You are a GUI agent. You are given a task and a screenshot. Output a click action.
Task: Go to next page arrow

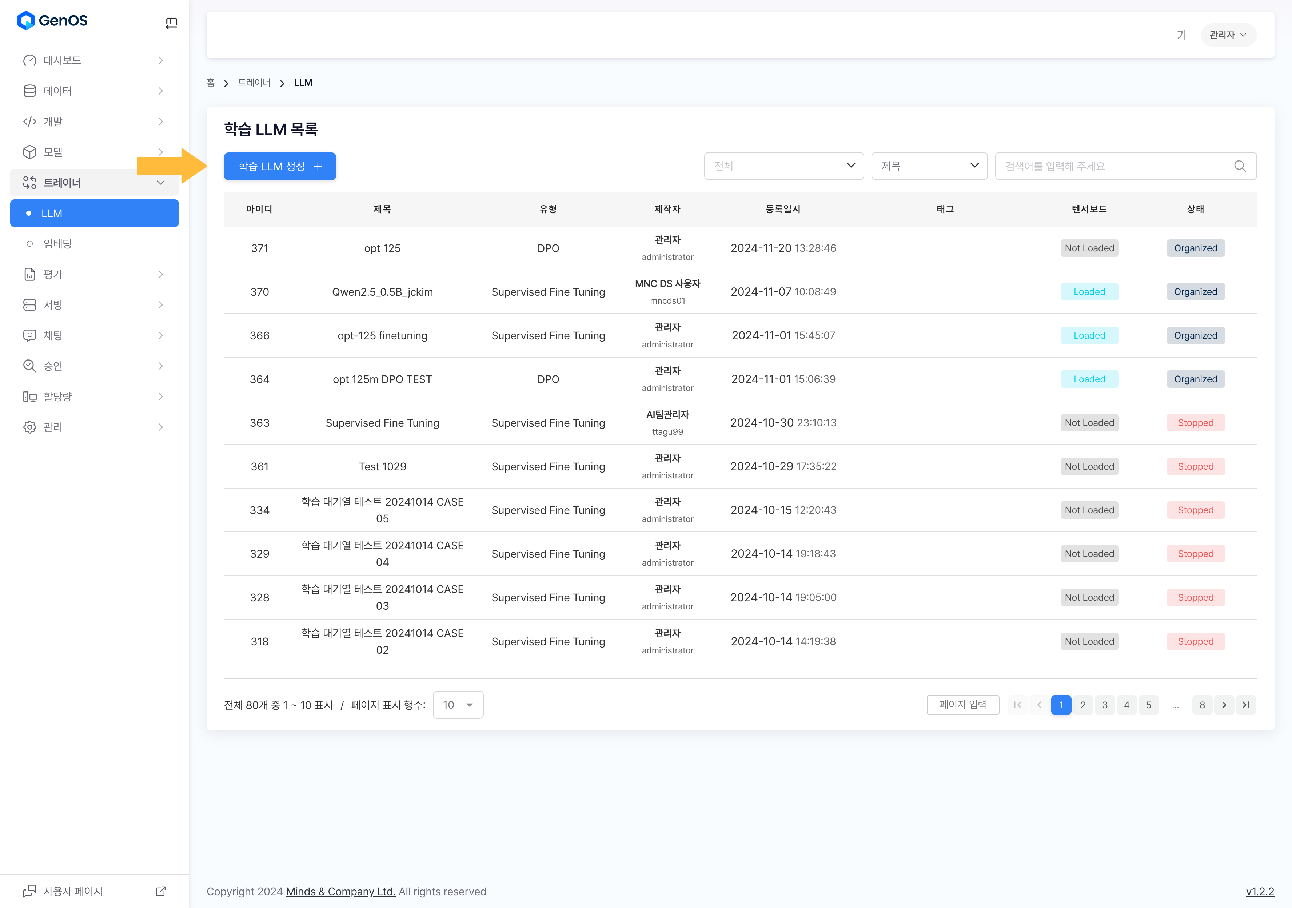(1224, 705)
